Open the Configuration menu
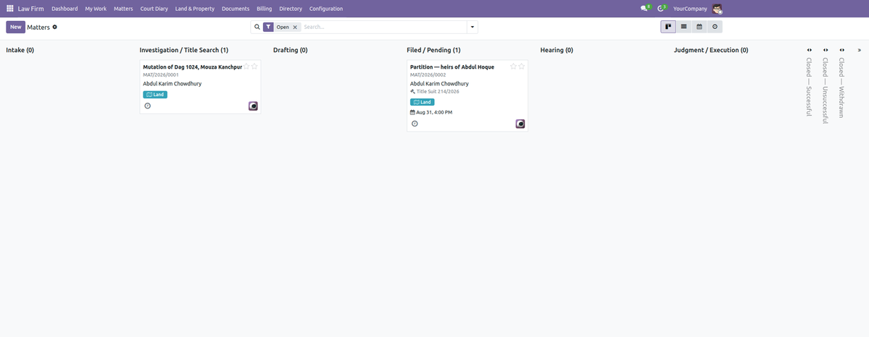Viewport: 869px width, 337px height. click(326, 9)
